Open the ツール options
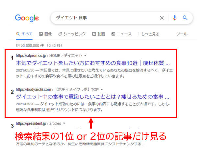 182,34
